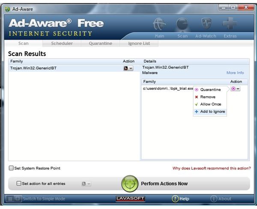Viewport: 257px width, 209px height.
Task: Close the Ad-Aware window
Action: [x=246, y=8]
